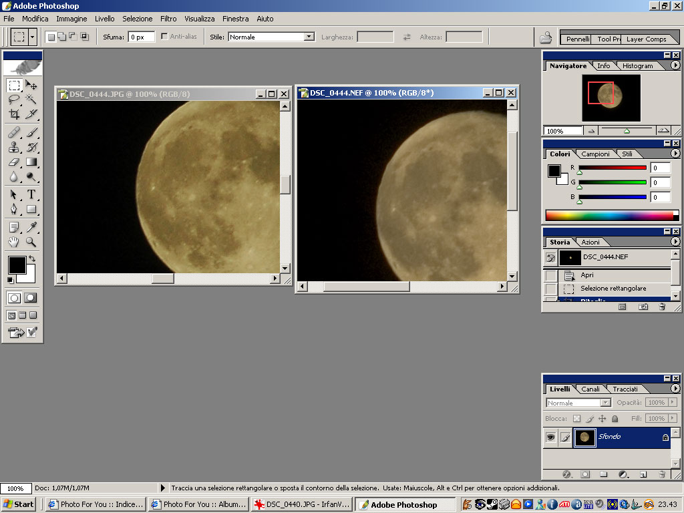Expand the Livelli panel options arrow
Viewport: 684px width, 513px height.
(675, 388)
